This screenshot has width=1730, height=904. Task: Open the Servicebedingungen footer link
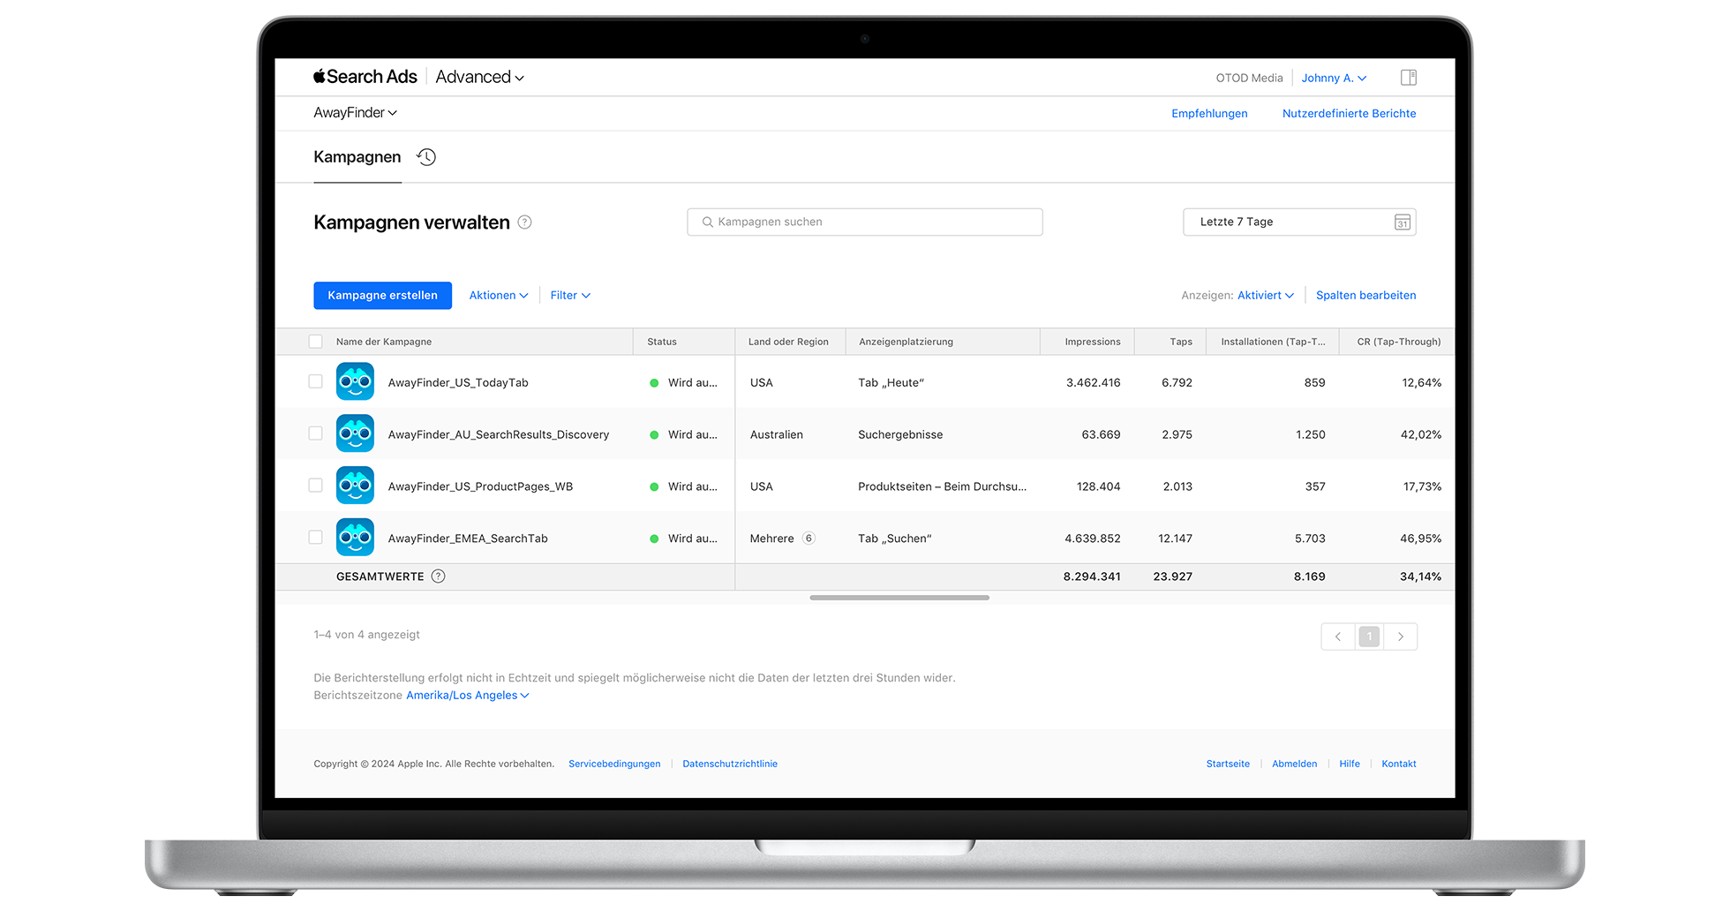pos(614,765)
